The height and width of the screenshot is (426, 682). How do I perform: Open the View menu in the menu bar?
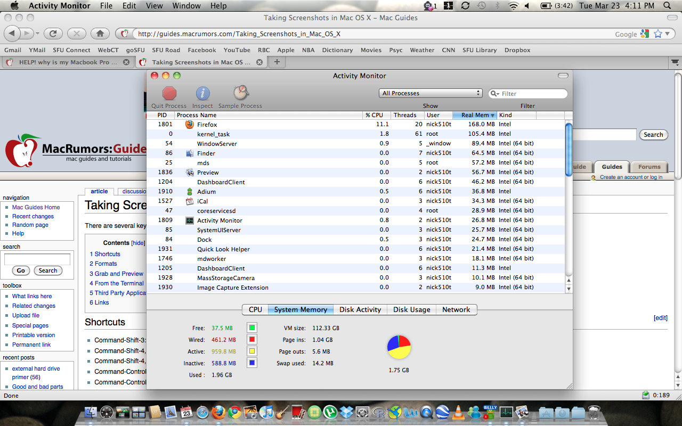(154, 6)
